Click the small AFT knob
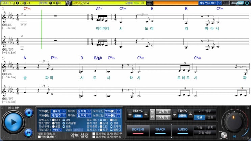The image size is (251, 141). pyautogui.click(x=224, y=135)
